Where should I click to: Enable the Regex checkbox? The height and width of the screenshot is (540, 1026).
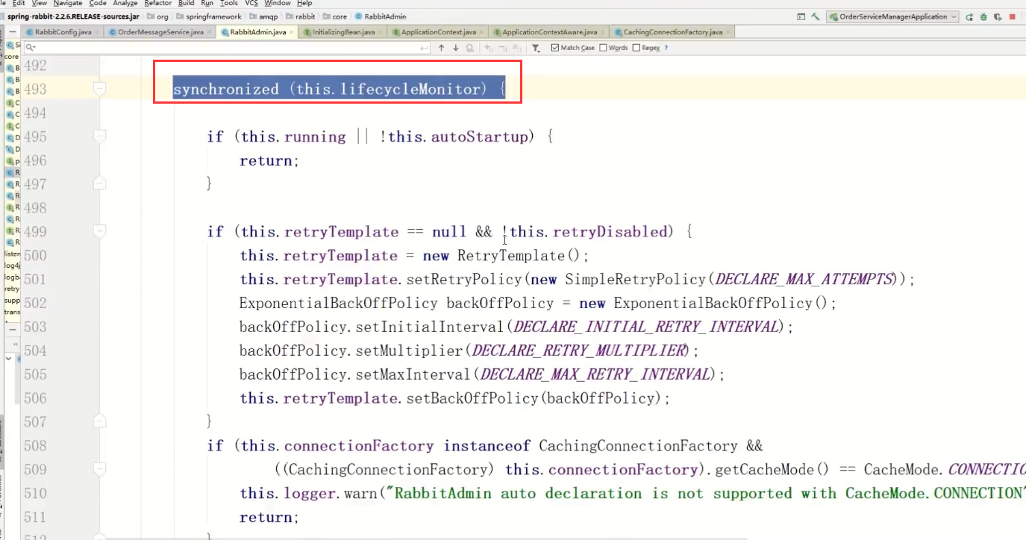point(636,48)
